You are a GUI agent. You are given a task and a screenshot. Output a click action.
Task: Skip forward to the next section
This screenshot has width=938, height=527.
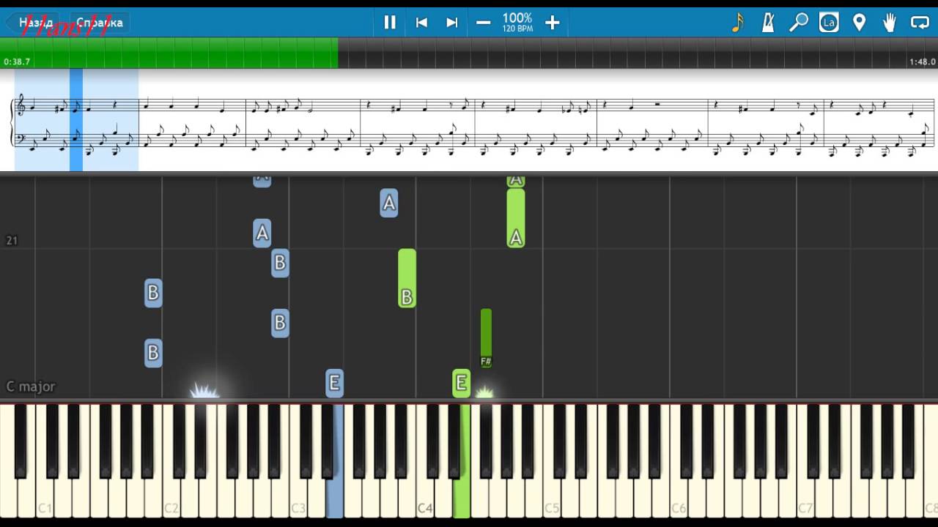(x=452, y=23)
